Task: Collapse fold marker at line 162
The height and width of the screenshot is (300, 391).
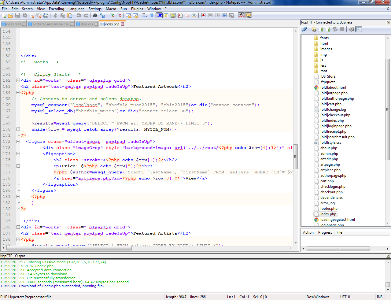Action: 18,80
